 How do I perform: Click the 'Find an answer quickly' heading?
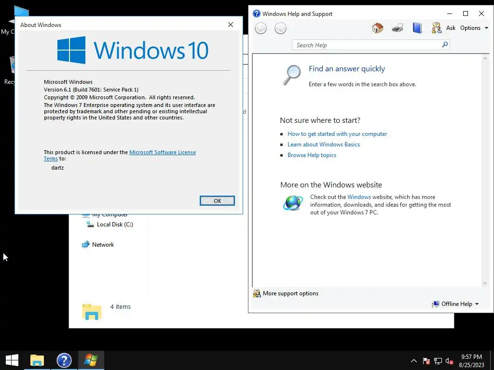pos(347,68)
